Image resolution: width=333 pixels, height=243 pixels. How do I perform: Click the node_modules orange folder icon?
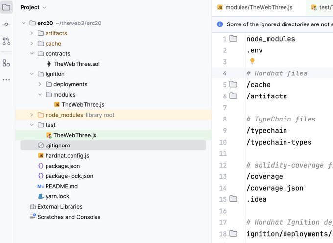tap(41, 115)
